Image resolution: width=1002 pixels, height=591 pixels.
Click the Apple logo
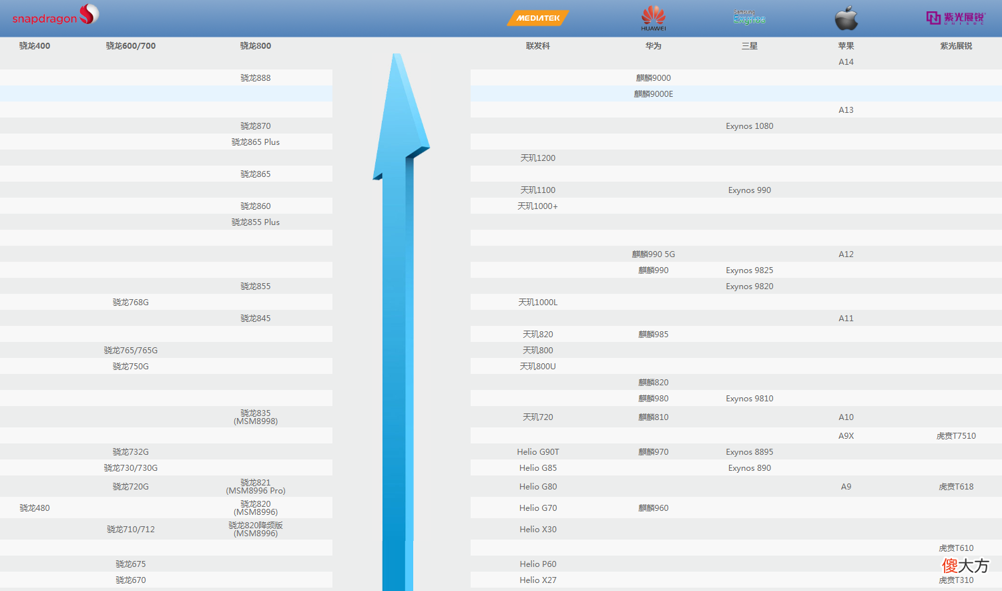click(846, 18)
